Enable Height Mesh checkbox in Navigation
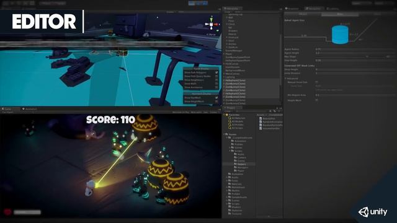Screen dimensions: 397x223 (x=317, y=100)
